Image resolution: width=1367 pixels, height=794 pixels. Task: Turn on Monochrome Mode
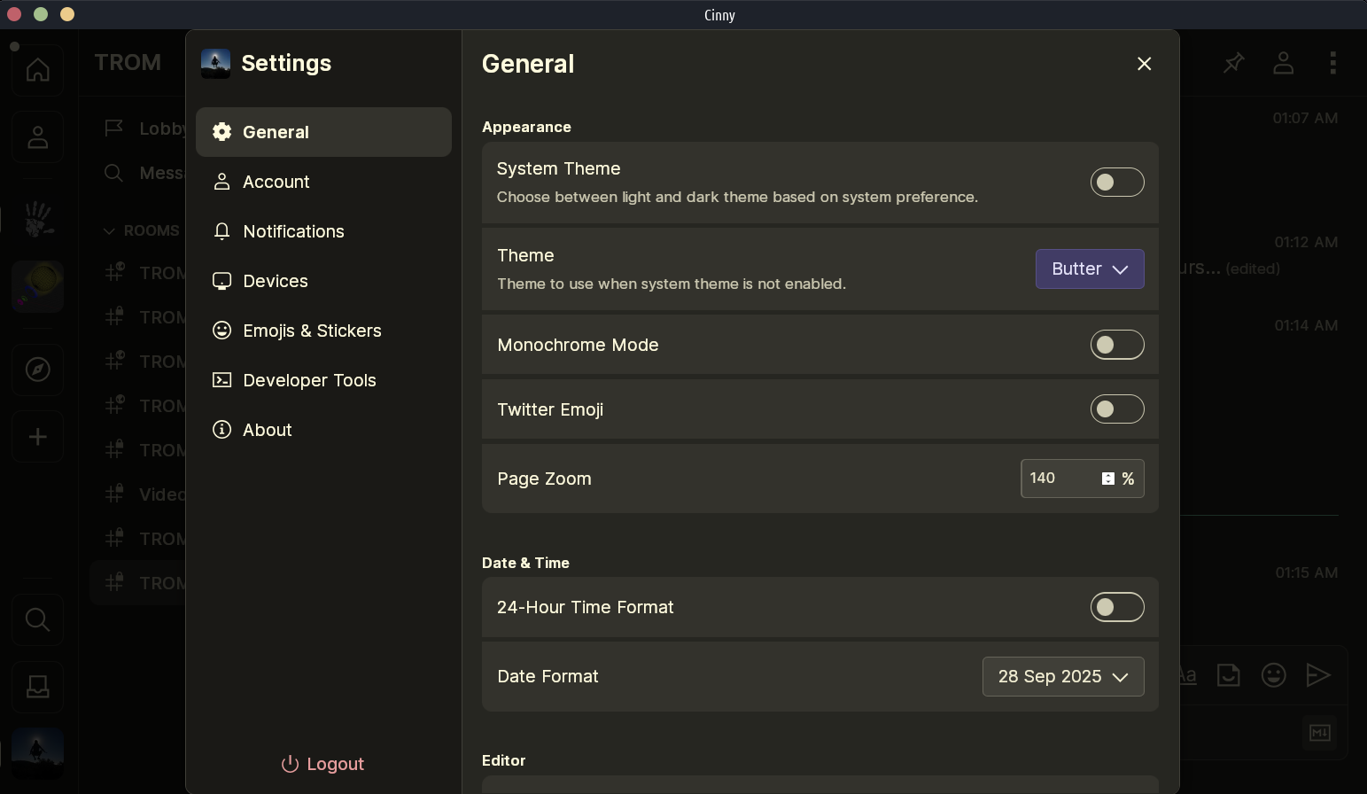[1116, 345]
